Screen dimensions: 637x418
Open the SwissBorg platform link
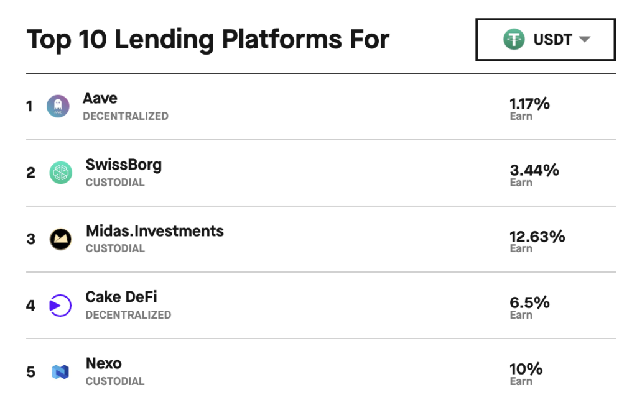tap(124, 165)
